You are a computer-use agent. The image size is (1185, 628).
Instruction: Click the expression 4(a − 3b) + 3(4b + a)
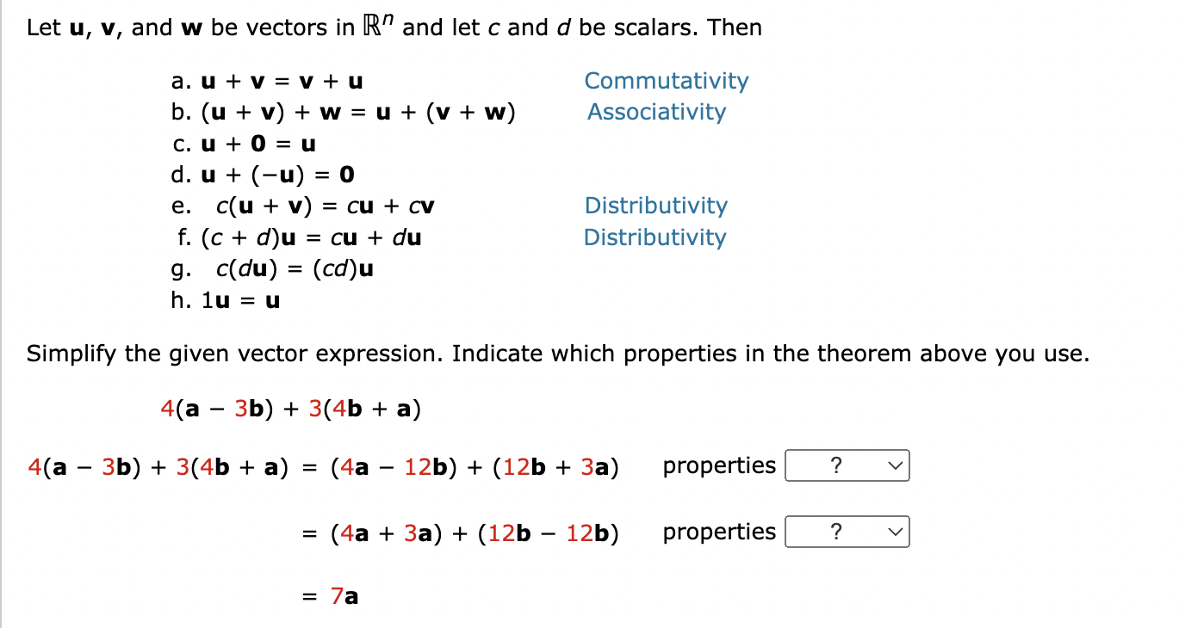pos(290,409)
